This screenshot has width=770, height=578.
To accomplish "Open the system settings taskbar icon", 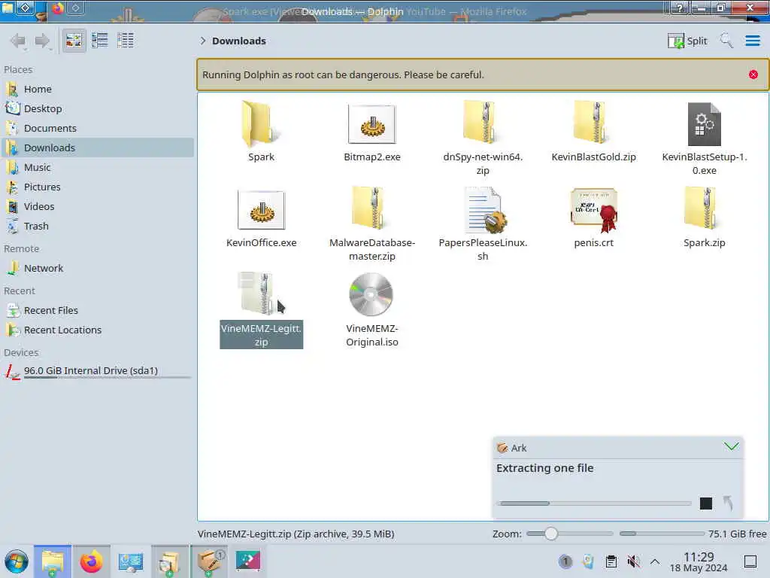I will (x=130, y=561).
